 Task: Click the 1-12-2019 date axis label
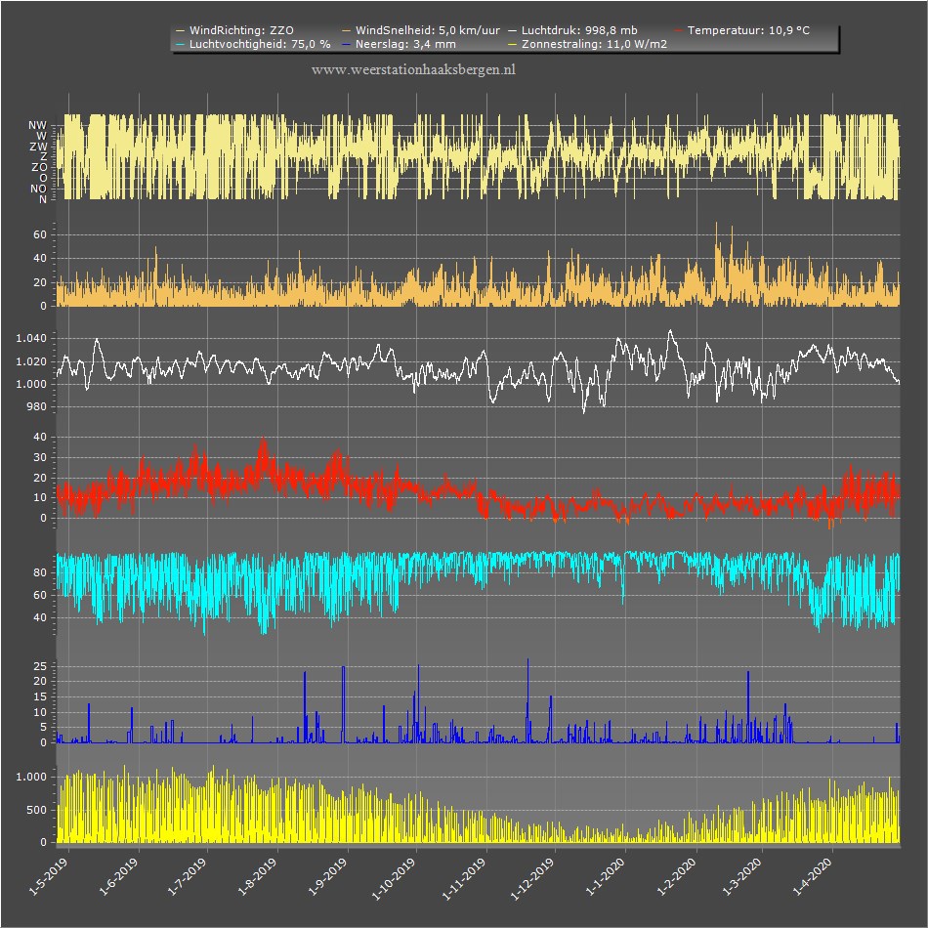[x=532, y=879]
